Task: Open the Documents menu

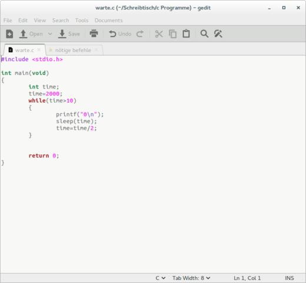Action: [x=108, y=21]
